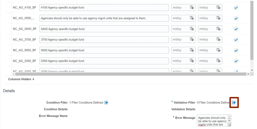Click scroll down arrow of table scrollbar
This screenshot has width=257, height=129.
pos(252,70)
